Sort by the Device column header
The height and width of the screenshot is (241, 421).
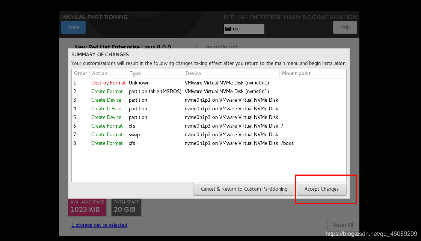pos(231,73)
